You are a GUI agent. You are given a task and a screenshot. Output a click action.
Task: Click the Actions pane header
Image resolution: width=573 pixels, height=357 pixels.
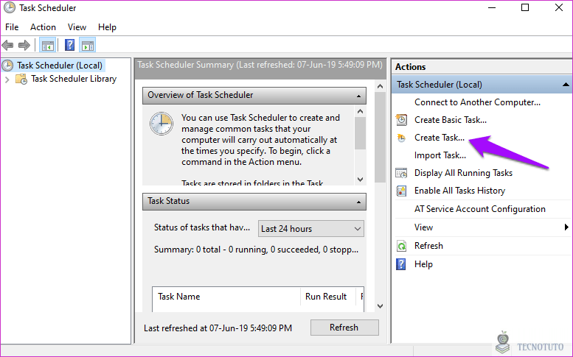(483, 67)
